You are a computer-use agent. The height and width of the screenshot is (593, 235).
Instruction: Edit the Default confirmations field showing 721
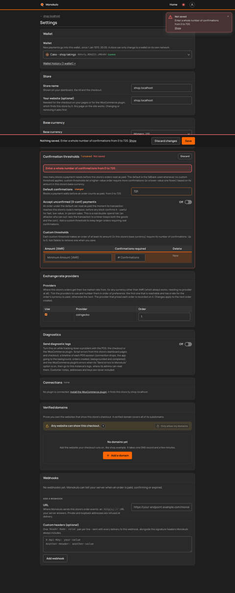(x=161, y=191)
